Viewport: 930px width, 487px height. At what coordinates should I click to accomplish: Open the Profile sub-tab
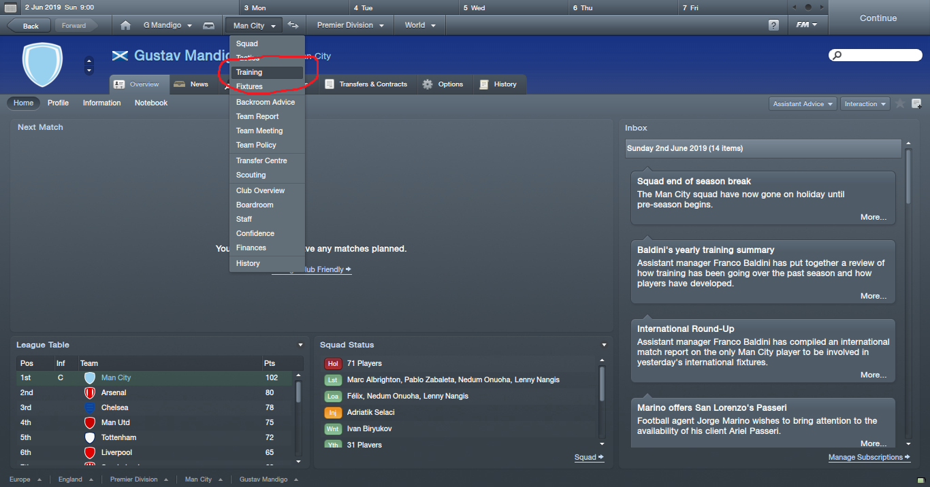tap(58, 103)
